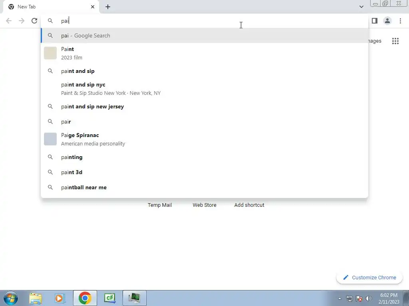Select 'paintball near me' suggestion

click(x=204, y=187)
